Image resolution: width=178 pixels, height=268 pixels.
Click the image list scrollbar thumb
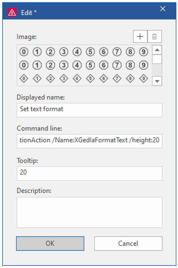[x=157, y=59]
